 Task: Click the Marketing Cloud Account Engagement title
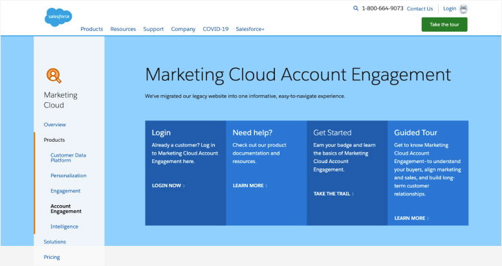click(x=298, y=75)
